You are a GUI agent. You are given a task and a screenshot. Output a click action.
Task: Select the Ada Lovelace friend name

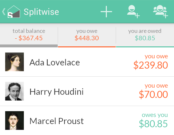54,63
